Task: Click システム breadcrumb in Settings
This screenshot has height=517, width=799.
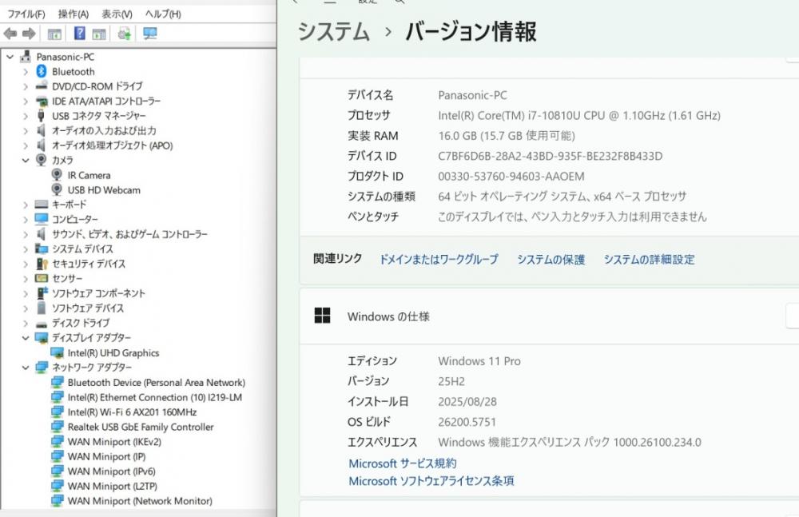Action: point(334,32)
